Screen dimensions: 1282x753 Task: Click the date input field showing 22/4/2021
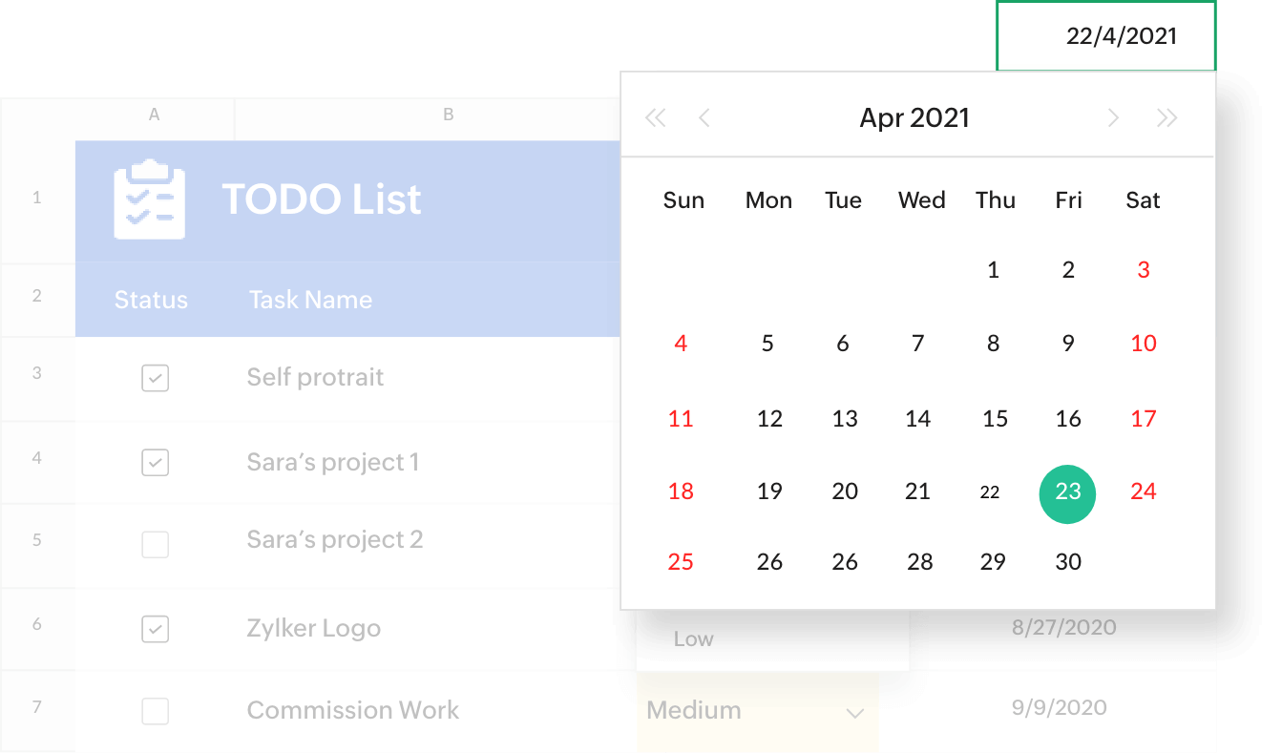pos(1106,36)
